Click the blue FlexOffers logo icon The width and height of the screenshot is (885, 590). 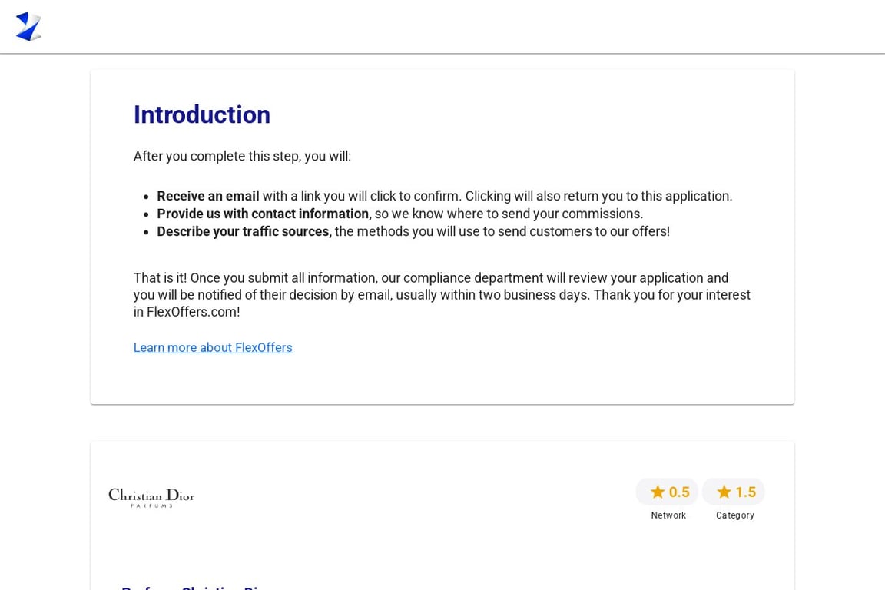click(x=28, y=26)
